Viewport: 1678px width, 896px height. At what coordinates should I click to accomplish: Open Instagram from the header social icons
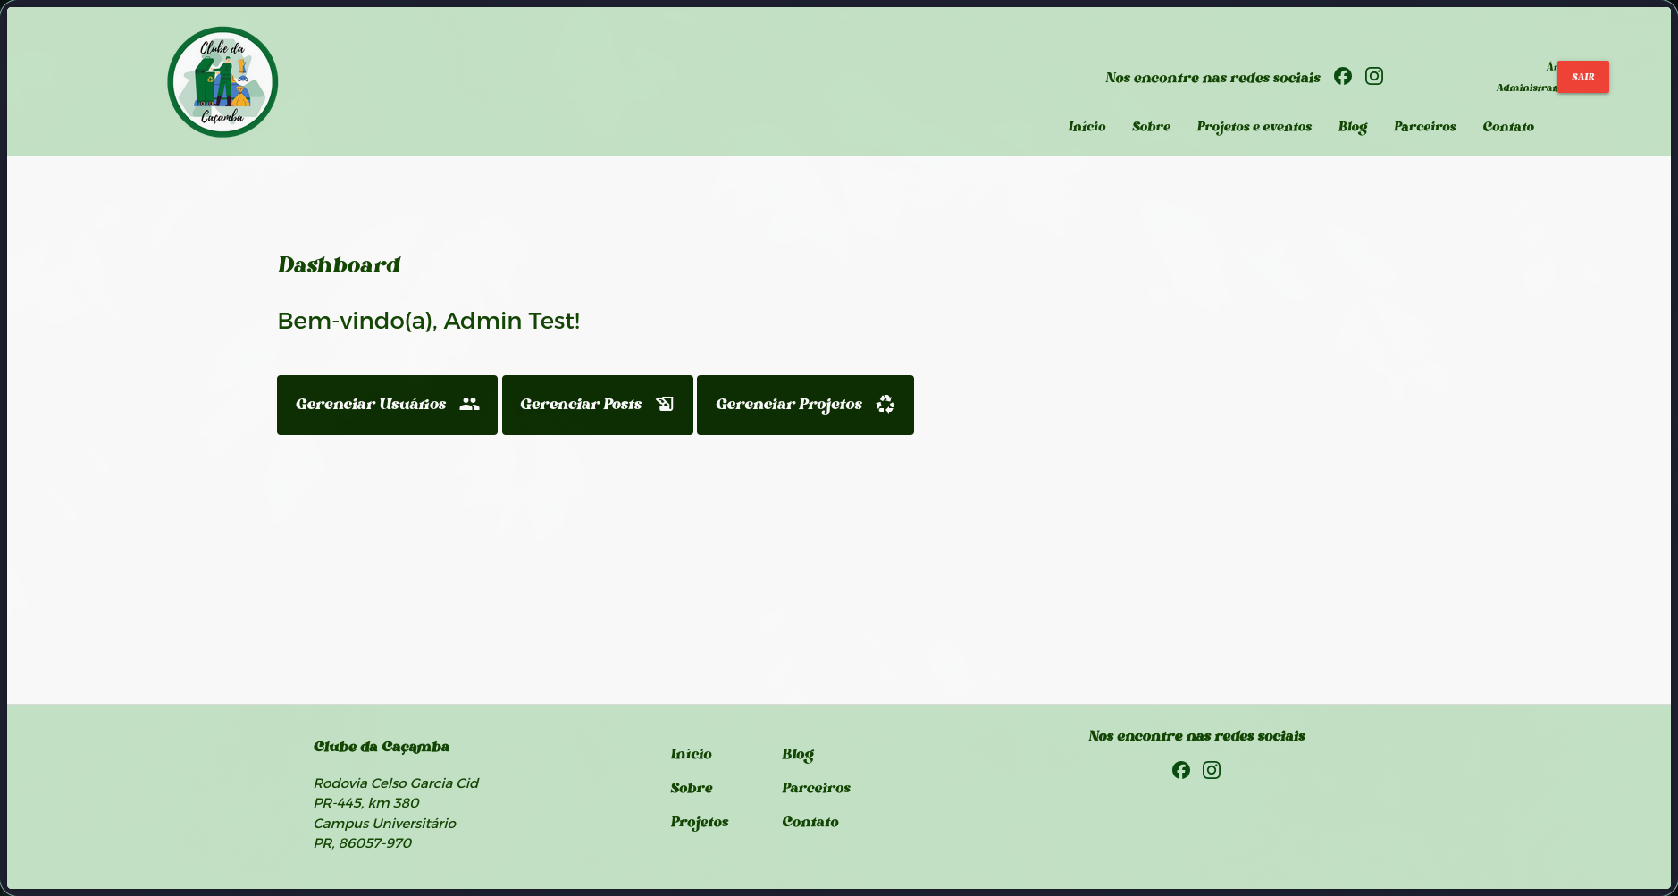(x=1373, y=76)
